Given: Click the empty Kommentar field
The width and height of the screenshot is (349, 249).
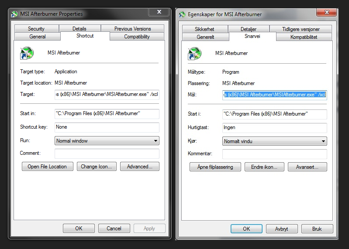Looking at the screenshot, I should [x=274, y=153].
